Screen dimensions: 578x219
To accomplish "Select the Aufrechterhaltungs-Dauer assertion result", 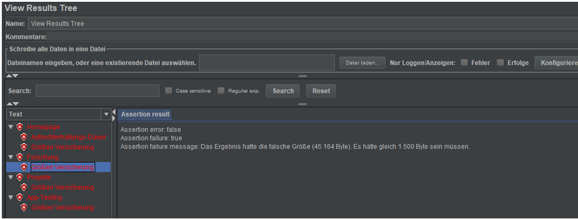I will coord(69,137).
